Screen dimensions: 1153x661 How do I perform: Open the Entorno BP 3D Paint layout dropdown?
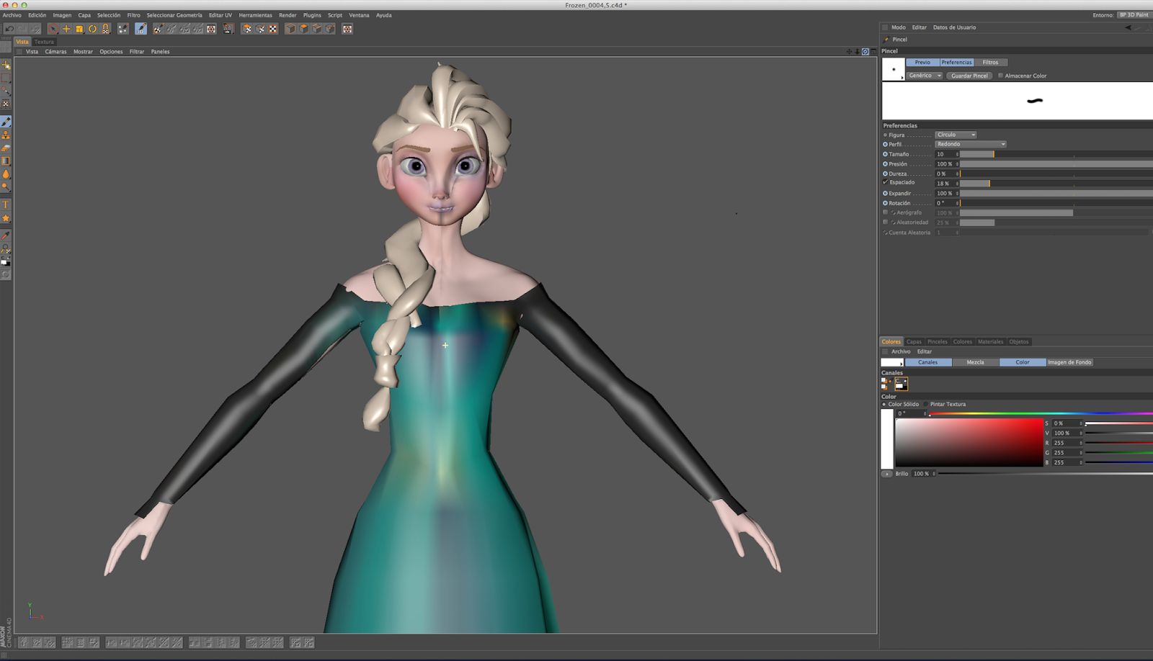[1134, 15]
